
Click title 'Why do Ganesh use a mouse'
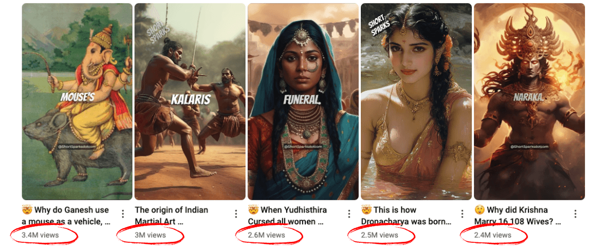(x=66, y=216)
